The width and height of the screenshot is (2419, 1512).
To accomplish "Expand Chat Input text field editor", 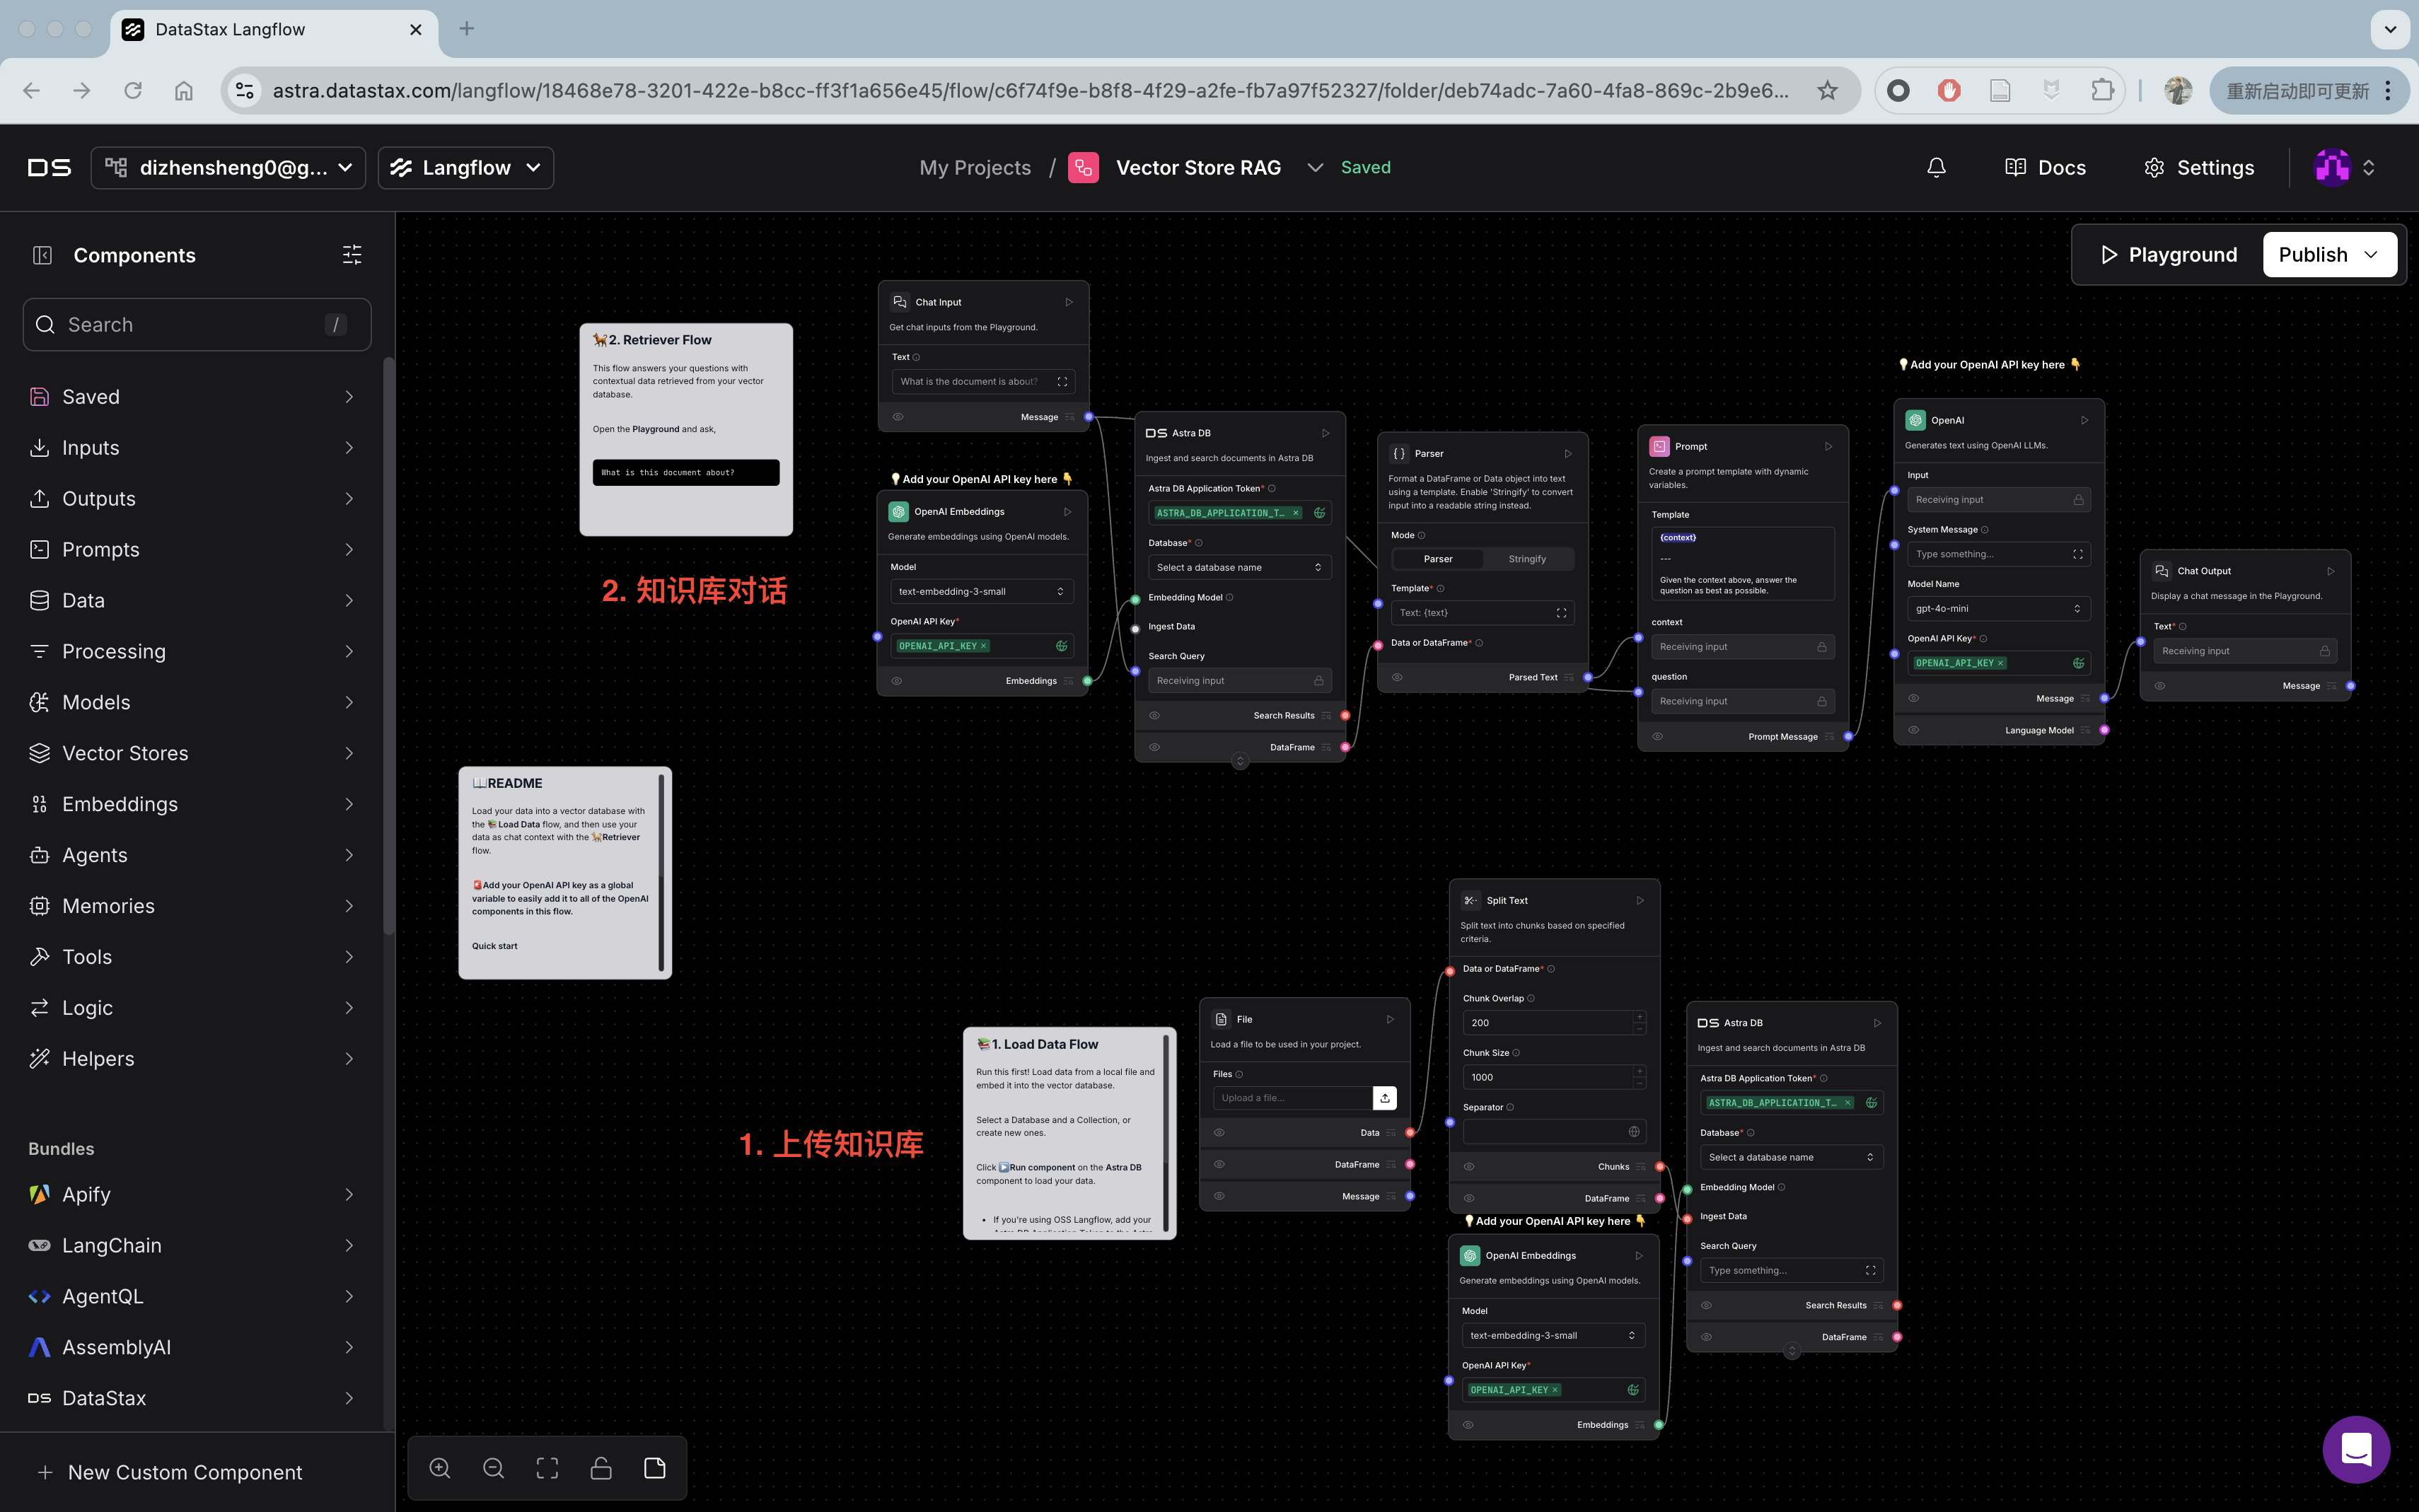I will pos(1062,382).
